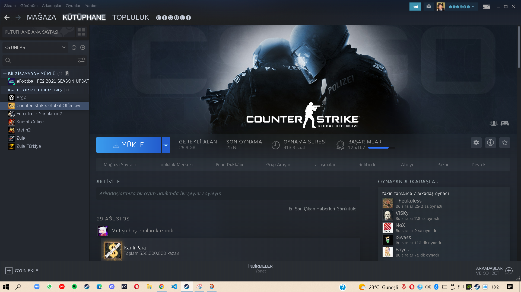Image resolution: width=521 pixels, height=292 pixels.
Task: Click the achievements progress bar
Action: coord(382,148)
